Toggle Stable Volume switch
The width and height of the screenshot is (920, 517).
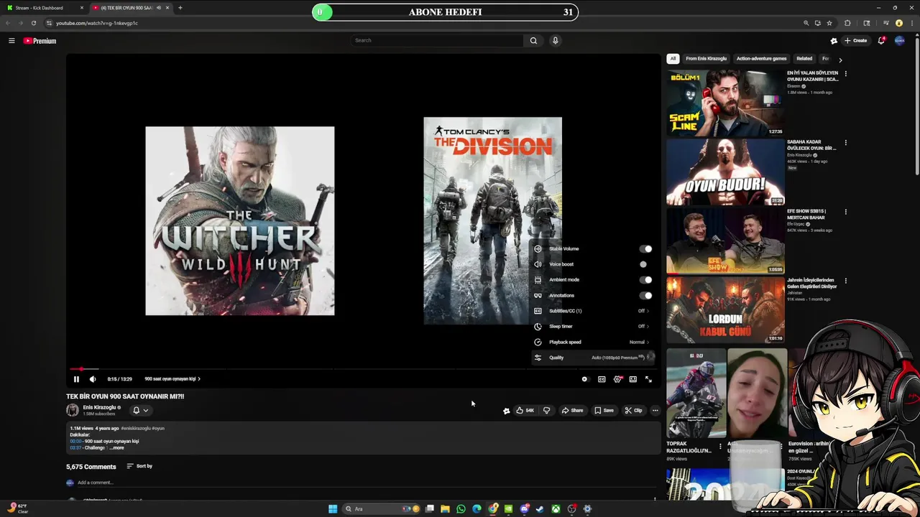point(645,249)
